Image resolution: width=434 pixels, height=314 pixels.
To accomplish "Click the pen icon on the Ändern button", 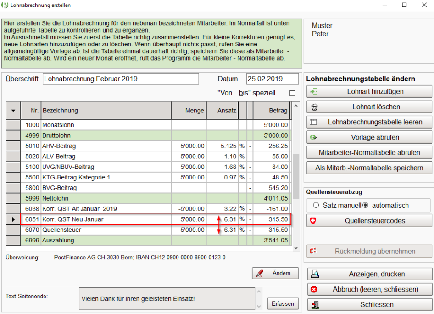I will (260, 273).
